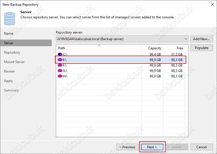Click the repository database icon in header

point(9,19)
